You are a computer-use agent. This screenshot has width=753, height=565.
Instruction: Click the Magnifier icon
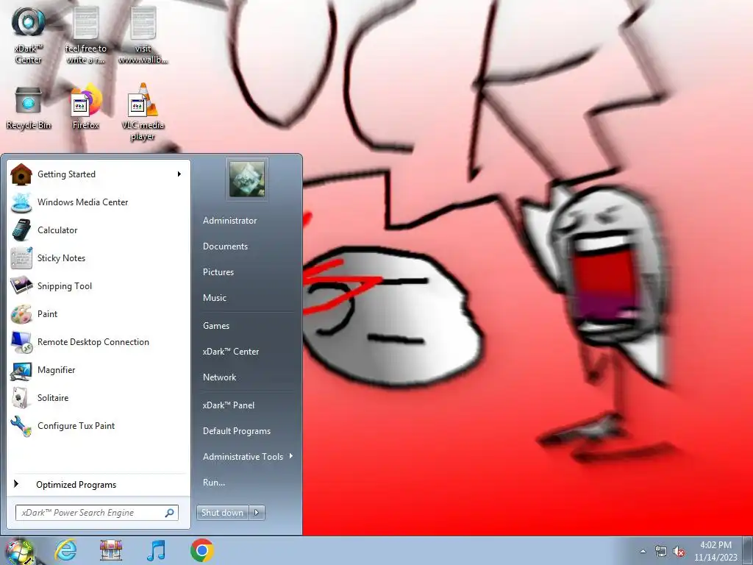click(21, 370)
